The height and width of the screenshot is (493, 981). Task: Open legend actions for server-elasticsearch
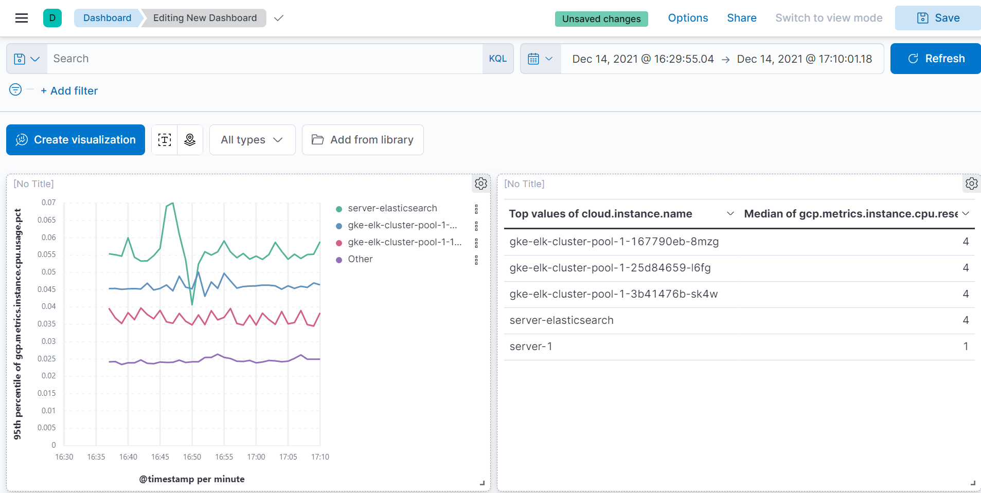[x=476, y=209]
